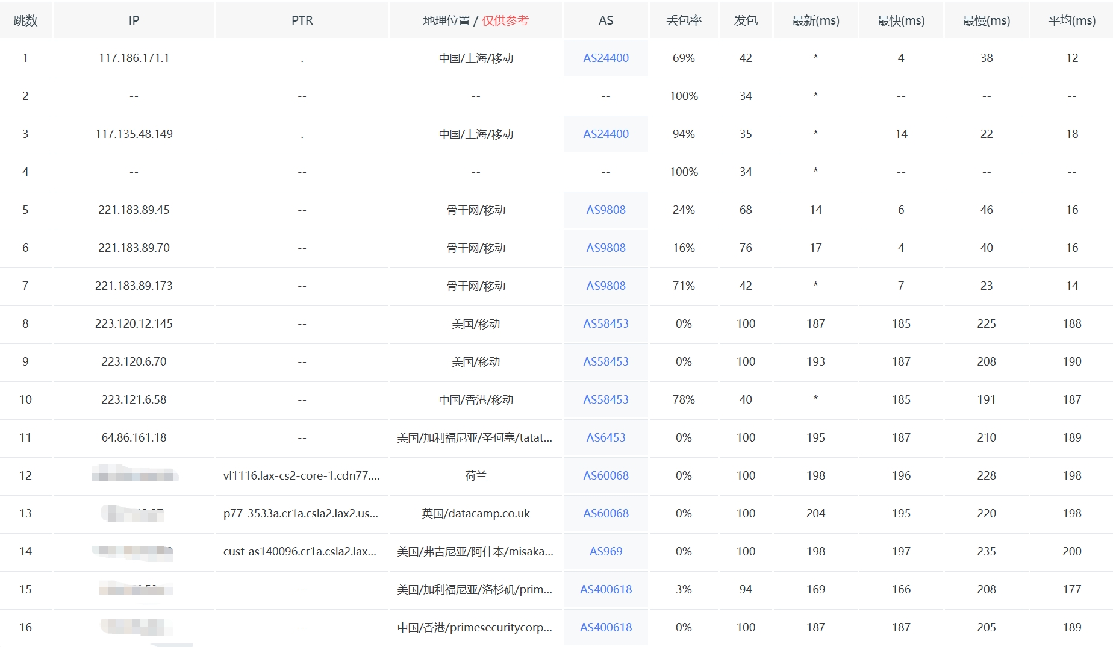
Task: Open the AS24400 link for hop 1
Action: [x=606, y=58]
